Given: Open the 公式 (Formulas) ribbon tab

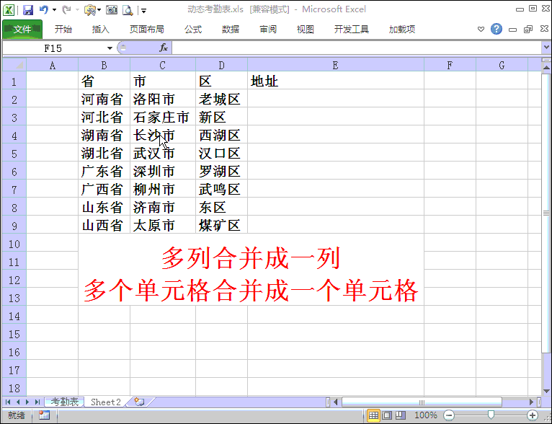Looking at the screenshot, I should click(x=192, y=30).
